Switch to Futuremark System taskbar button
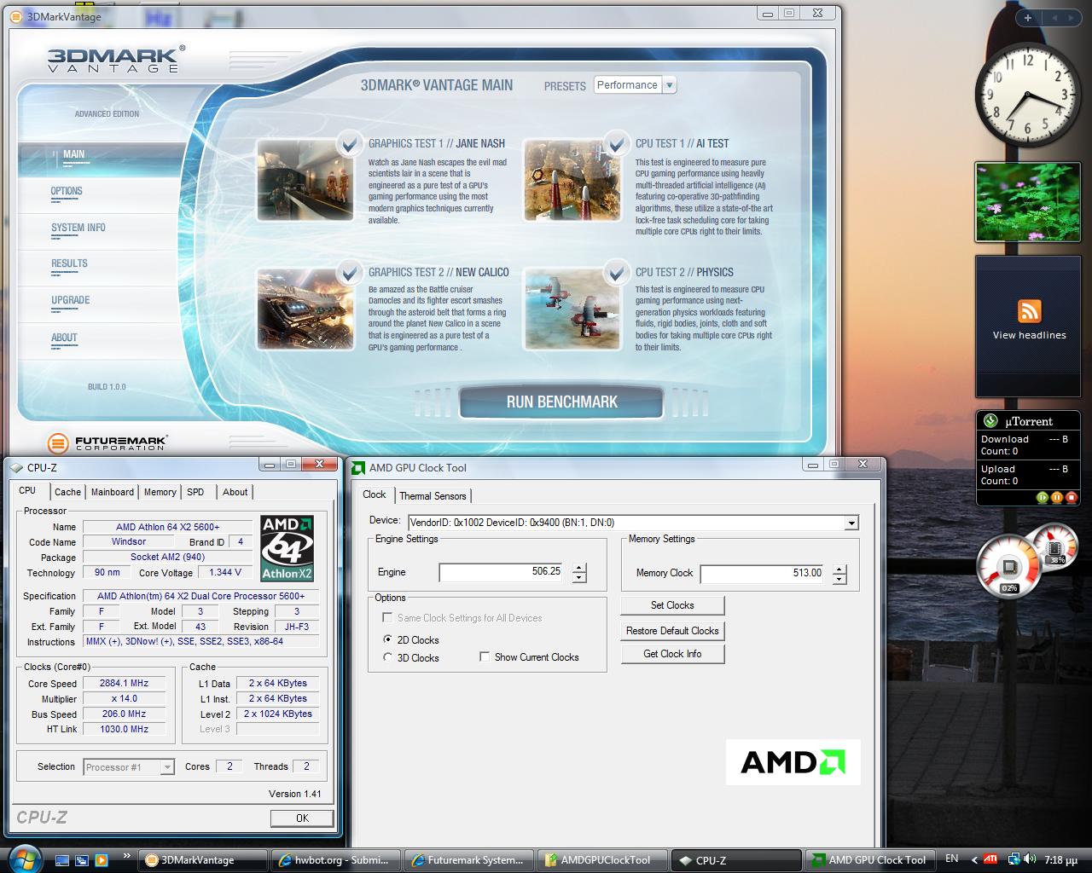This screenshot has width=1092, height=873. point(468,860)
